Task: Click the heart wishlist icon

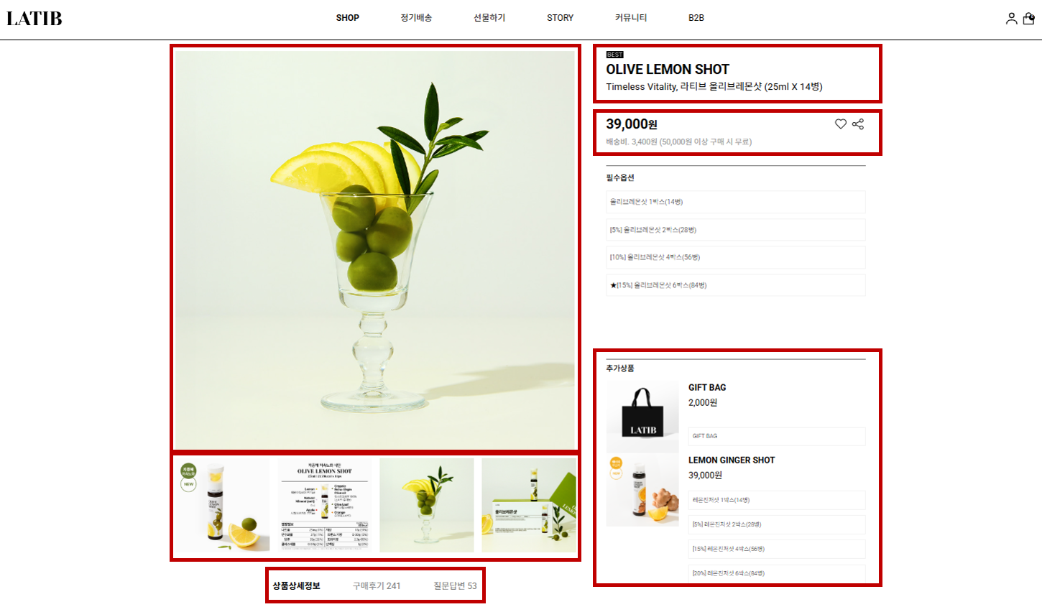Action: pos(840,124)
